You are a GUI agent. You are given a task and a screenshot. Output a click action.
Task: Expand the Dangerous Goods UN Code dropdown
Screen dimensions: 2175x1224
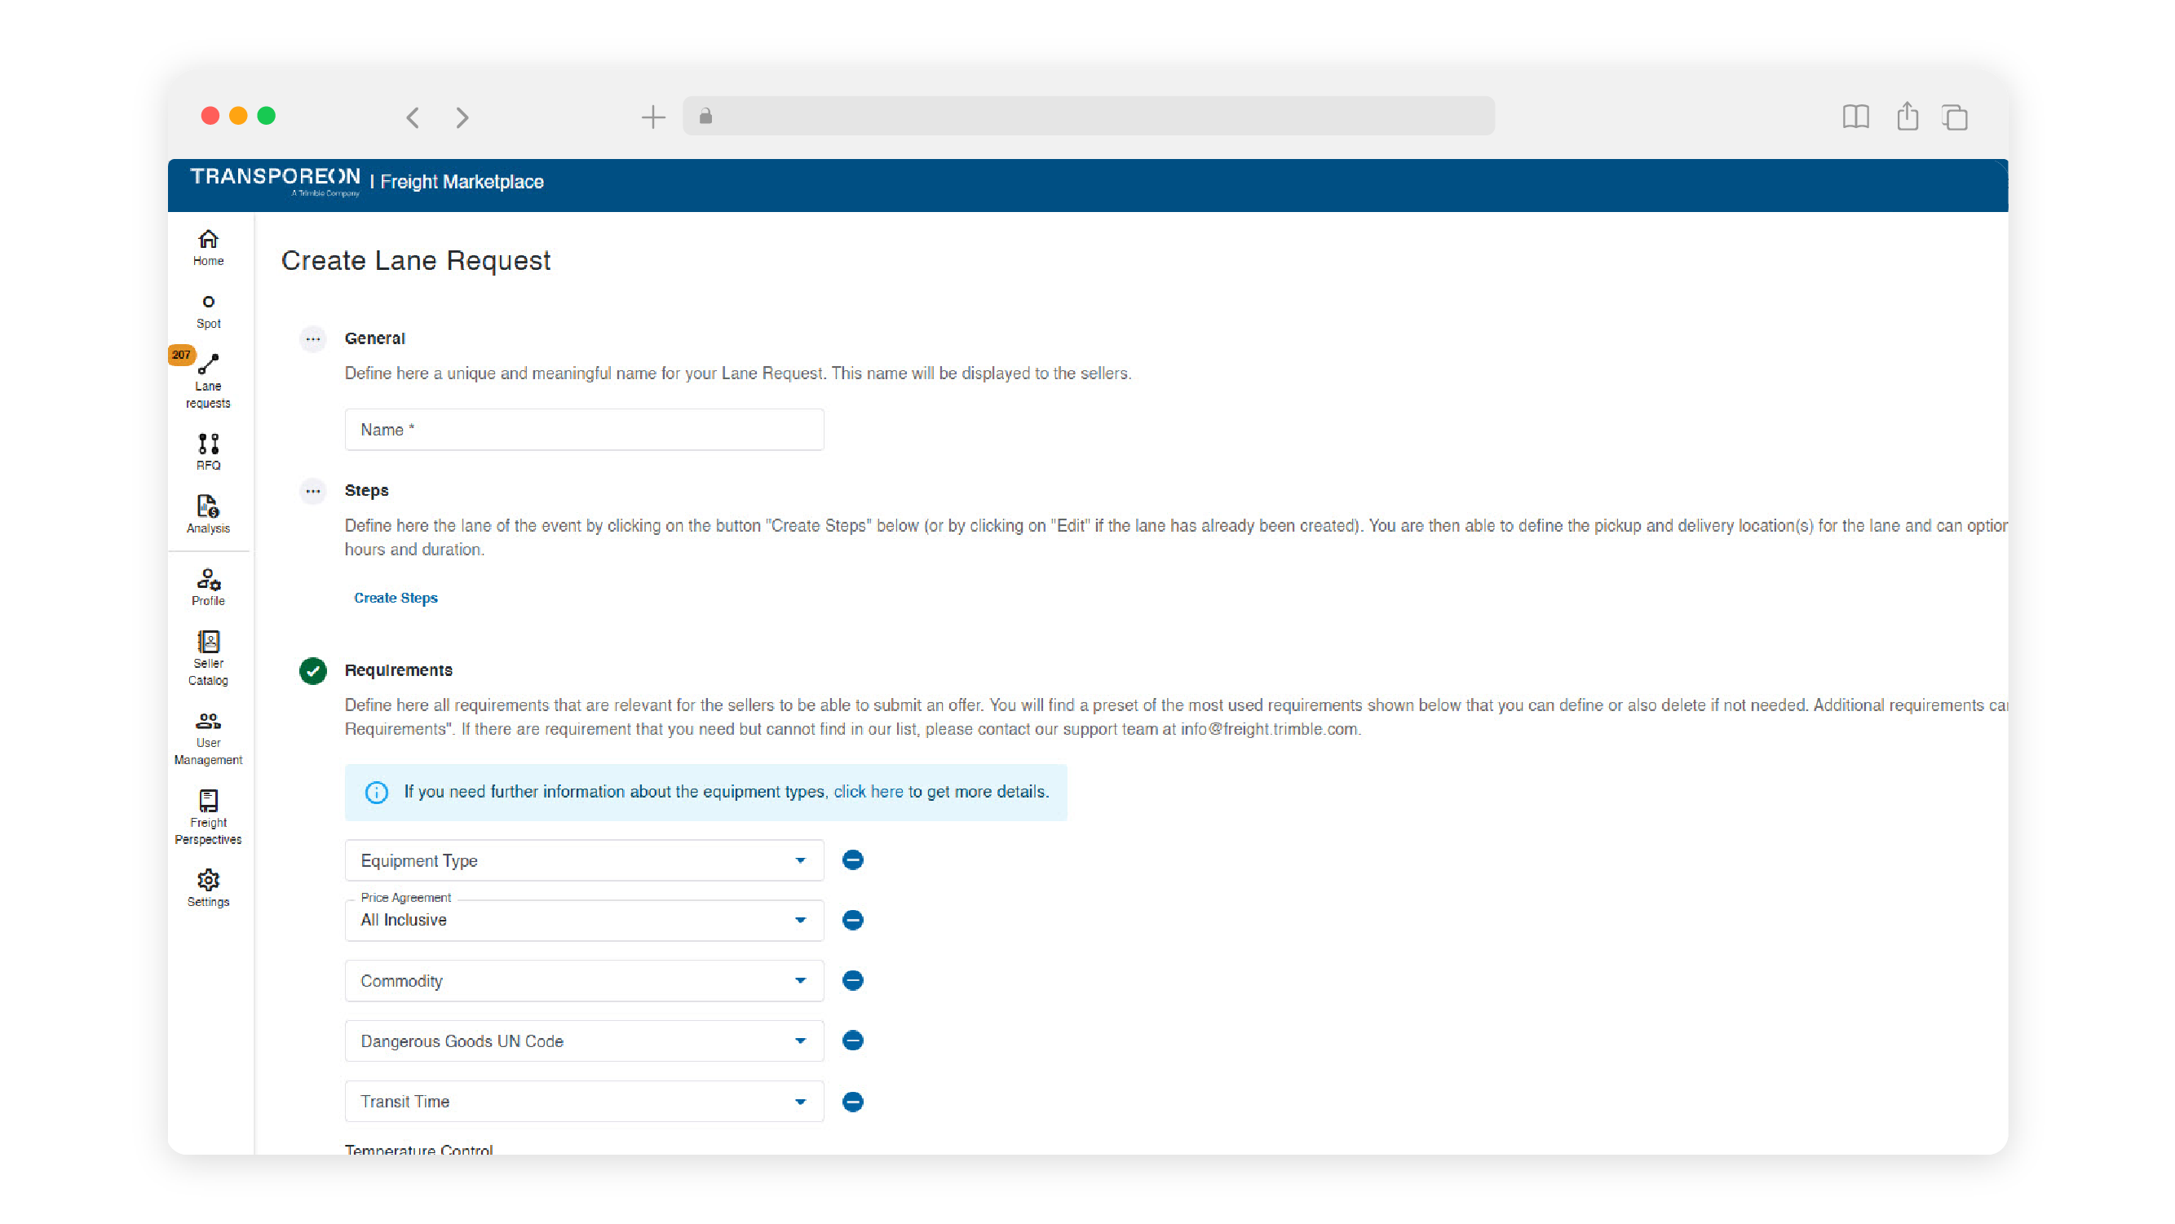click(x=583, y=1041)
